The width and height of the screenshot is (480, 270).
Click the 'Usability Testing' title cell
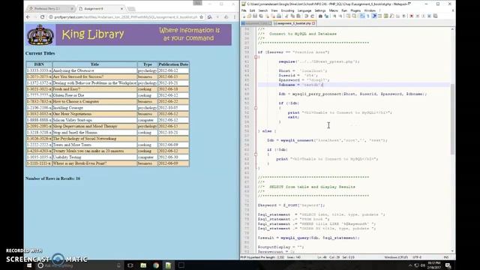point(94,157)
